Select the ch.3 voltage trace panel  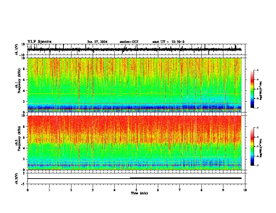point(137,179)
